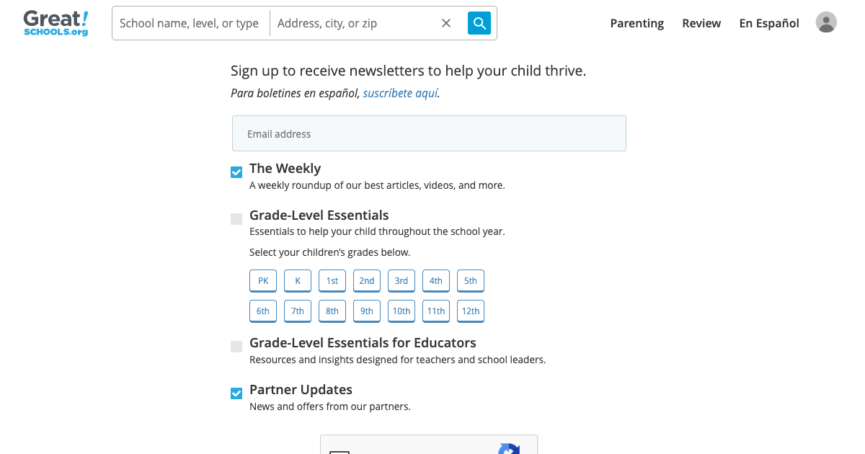Follow the suscríbete aquí link
The width and height of the screenshot is (865, 454).
tap(400, 93)
